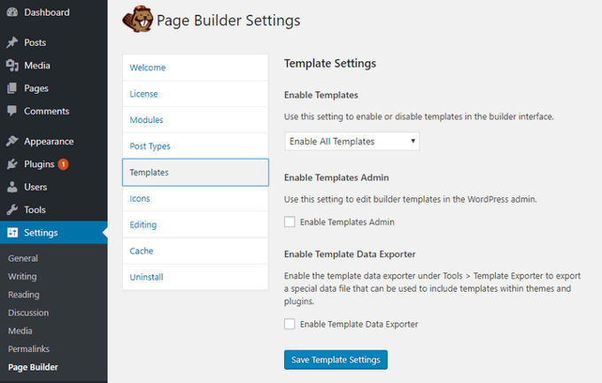Click the Page Builder Settings title
Screen dimensions: 602x383
228,20
